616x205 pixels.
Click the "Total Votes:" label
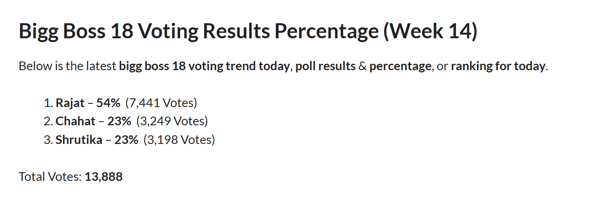pos(50,177)
